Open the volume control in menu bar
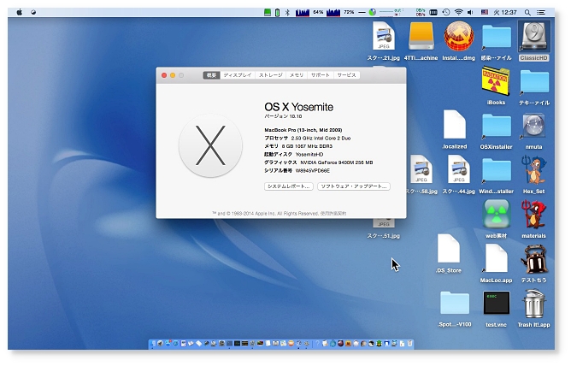 pos(471,12)
